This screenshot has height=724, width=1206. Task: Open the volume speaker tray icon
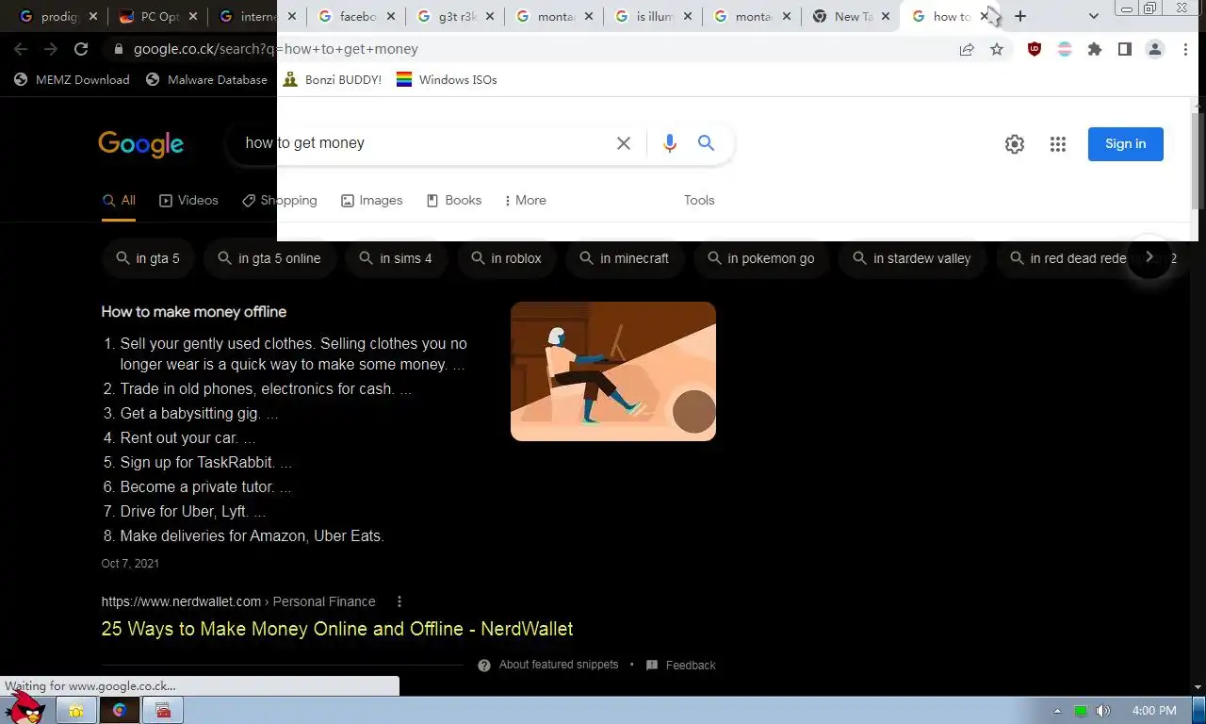[1103, 711]
